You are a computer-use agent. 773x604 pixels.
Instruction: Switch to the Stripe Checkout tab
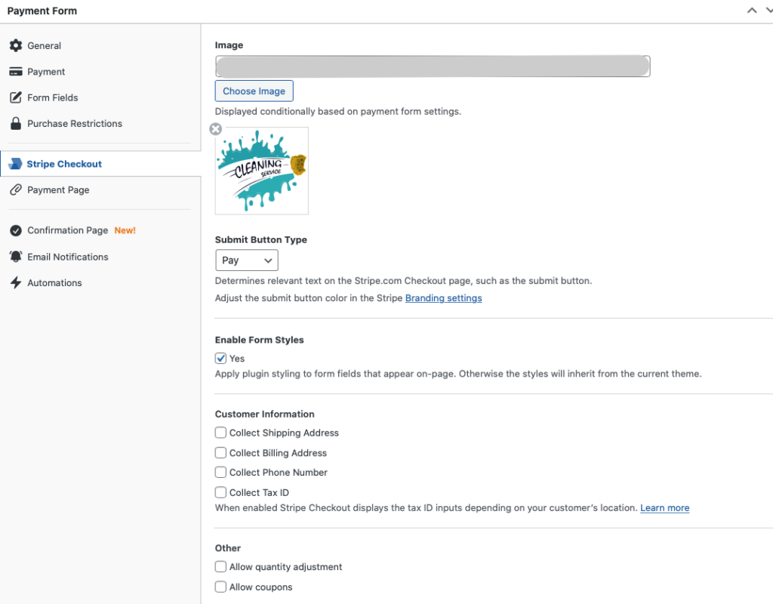click(x=64, y=164)
